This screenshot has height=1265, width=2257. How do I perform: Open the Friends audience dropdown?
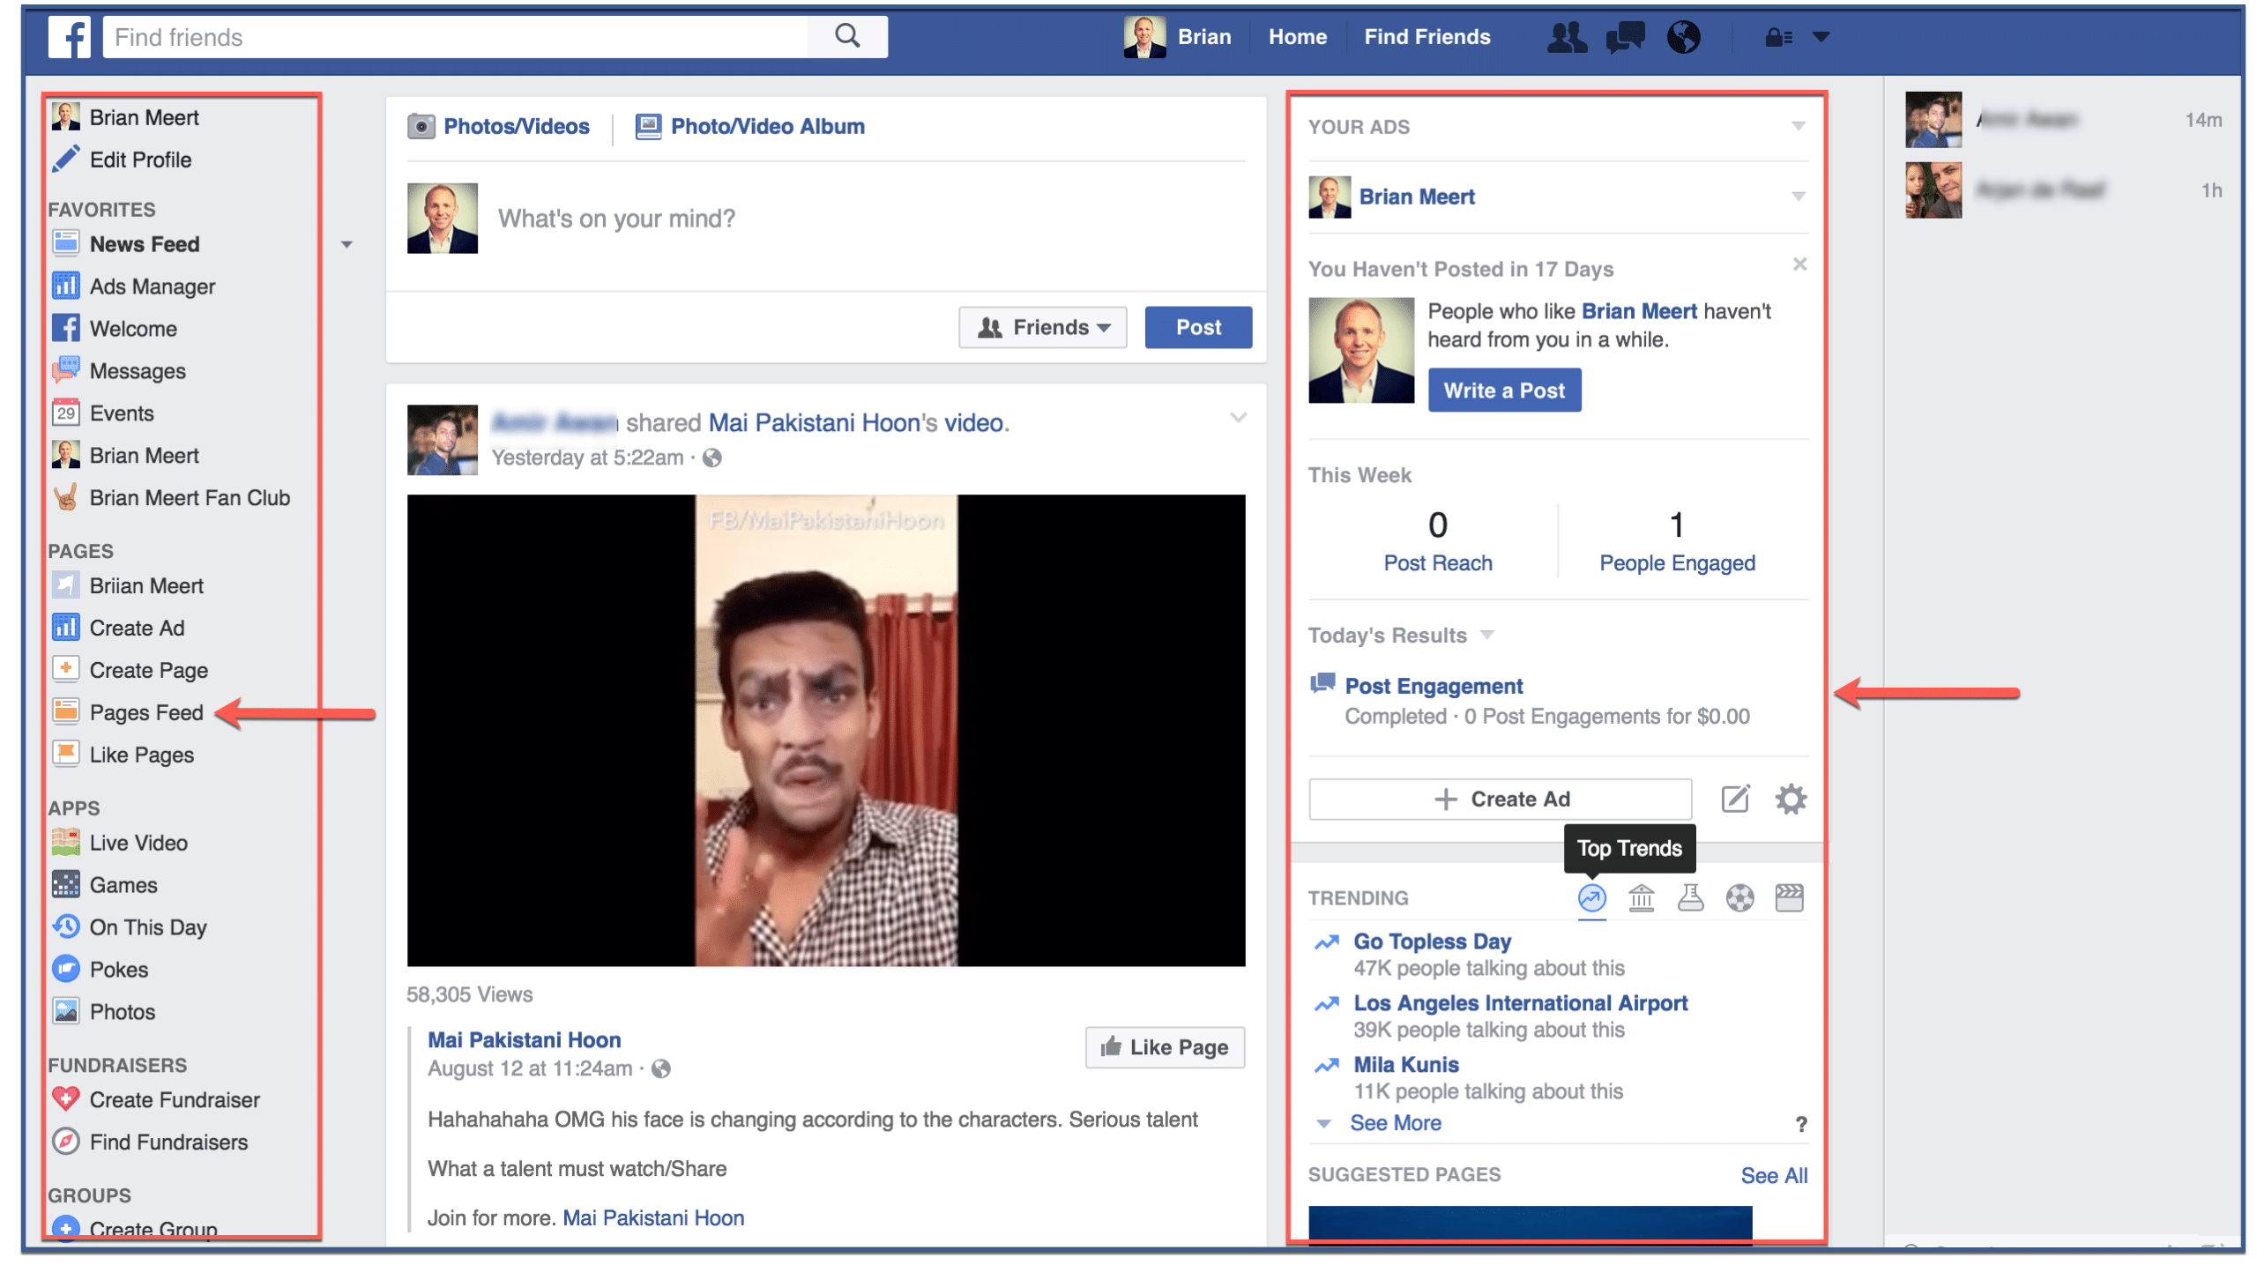tap(1042, 328)
